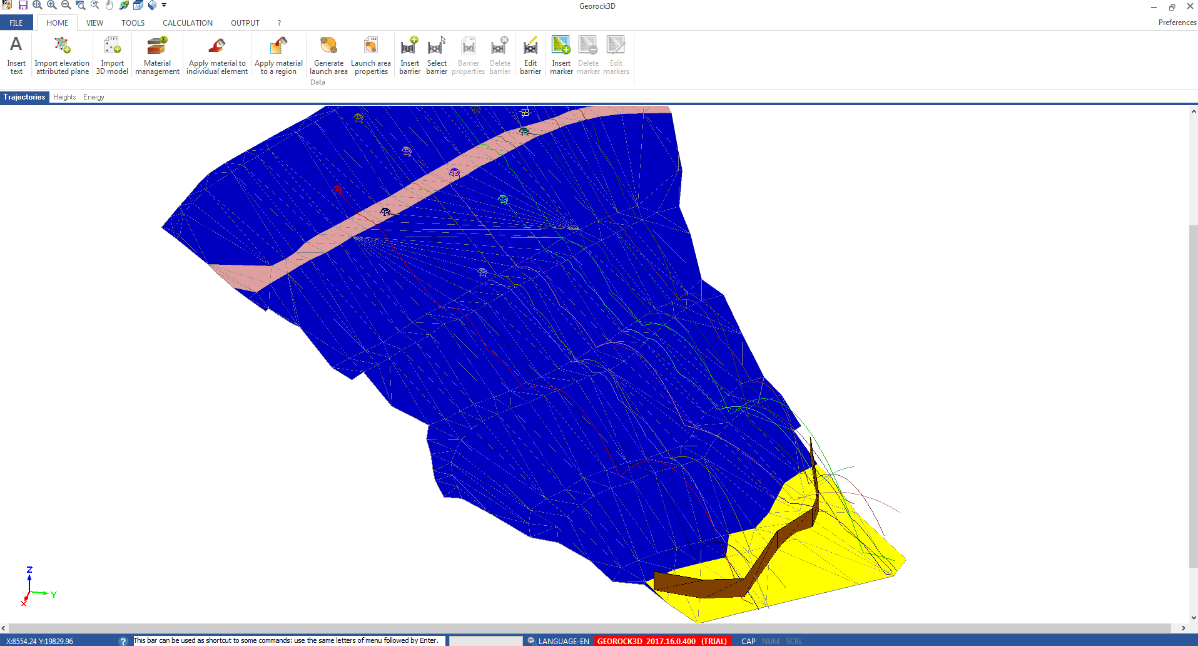Switch to the CALCULATION ribbon tab
Viewport: 1198px width, 646px height.
coord(188,23)
